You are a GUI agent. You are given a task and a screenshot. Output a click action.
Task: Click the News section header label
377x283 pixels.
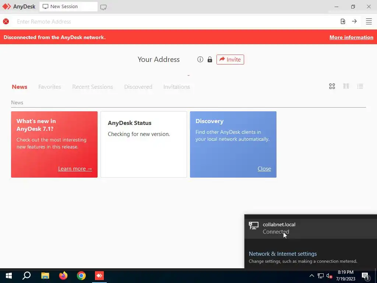coord(17,102)
